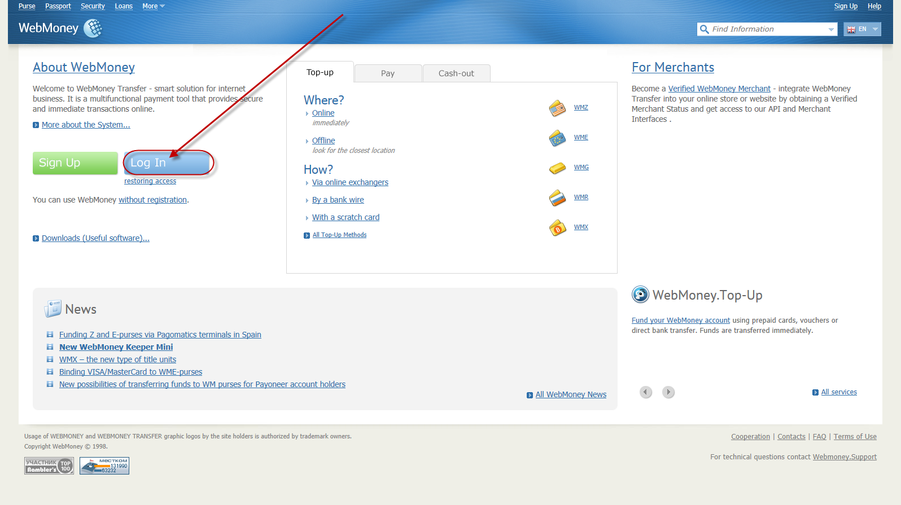Click the WMG gold bar icon
Image resolution: width=901 pixels, height=505 pixels.
(557, 168)
